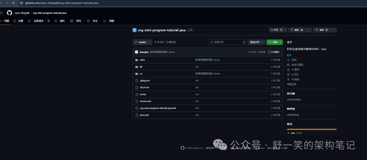Screen dimensions: 367x160
Task: Open the 安全 tab
Action: point(92,21)
